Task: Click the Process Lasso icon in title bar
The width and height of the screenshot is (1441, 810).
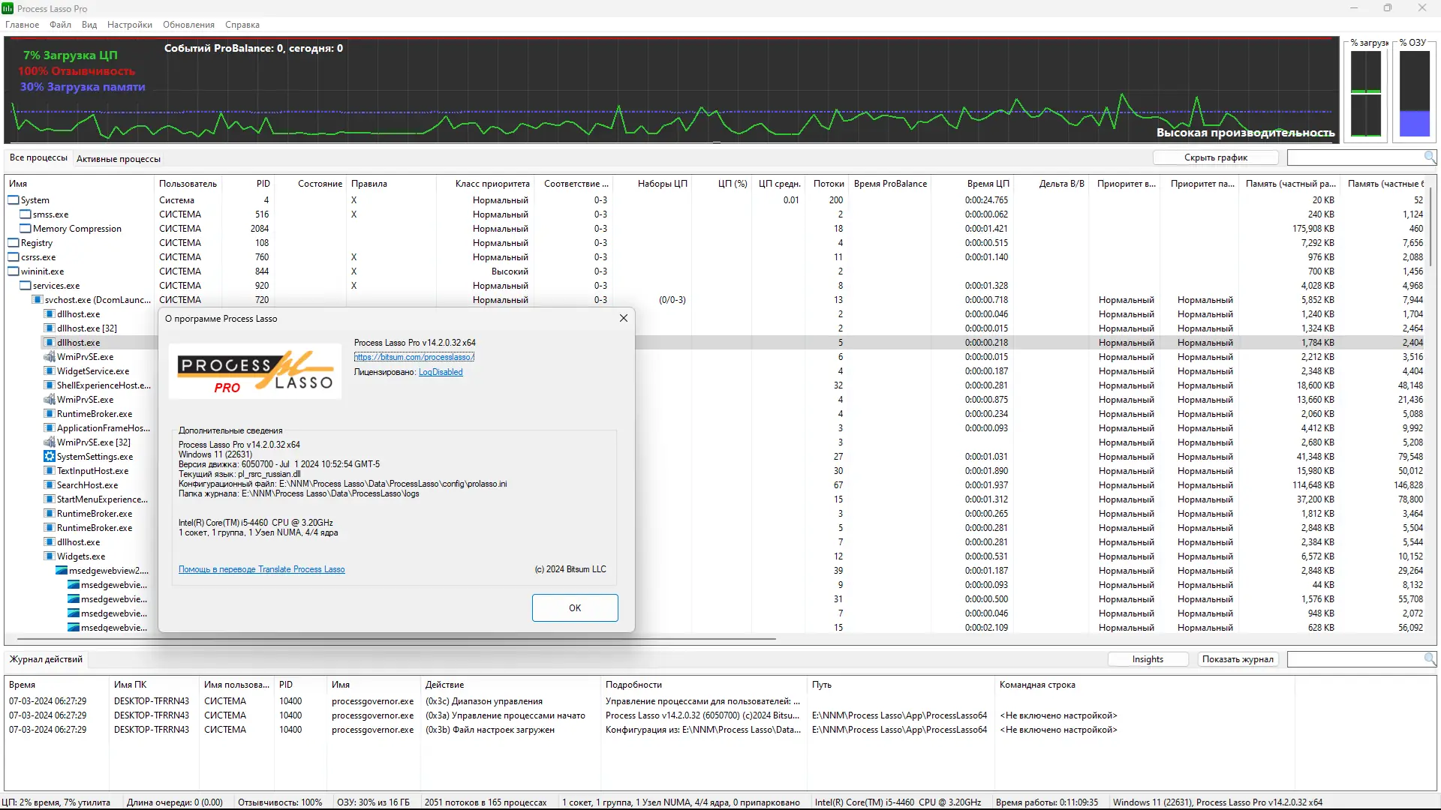Action: [x=8, y=8]
